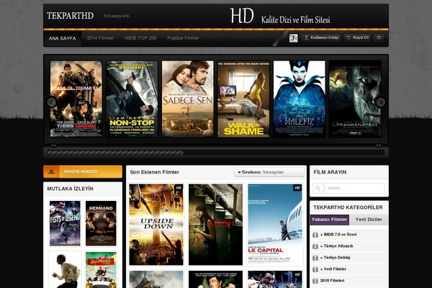This screenshot has height=288, width=432.
Task: Open the Fists of Legend thumbnail
Action: coord(65,223)
